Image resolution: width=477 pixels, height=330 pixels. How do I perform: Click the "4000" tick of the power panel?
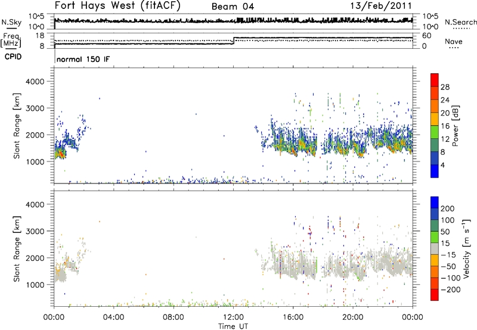[x=35, y=82]
